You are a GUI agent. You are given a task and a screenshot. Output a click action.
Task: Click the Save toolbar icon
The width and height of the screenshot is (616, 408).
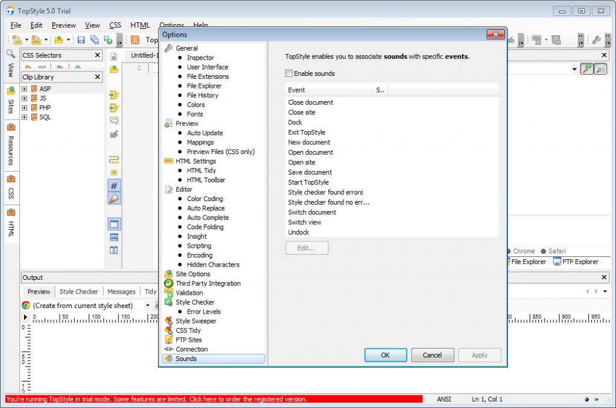(x=81, y=40)
